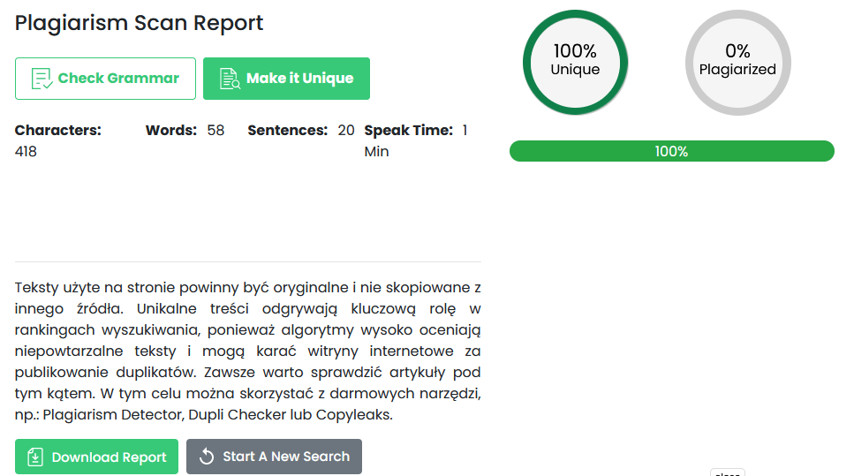
Task: Click the Check Grammar button label
Action: coord(118,79)
